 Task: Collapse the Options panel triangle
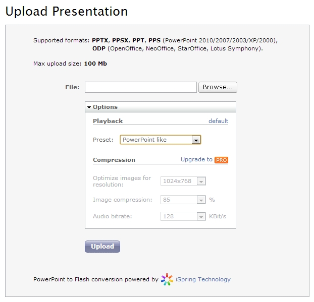pos(89,107)
